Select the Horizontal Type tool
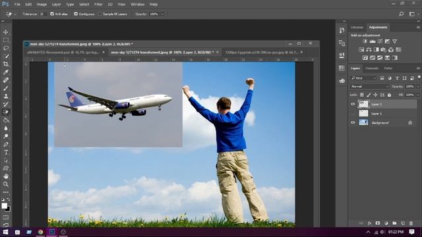Image resolution: width=422 pixels, height=237 pixels. pyautogui.click(x=6, y=152)
